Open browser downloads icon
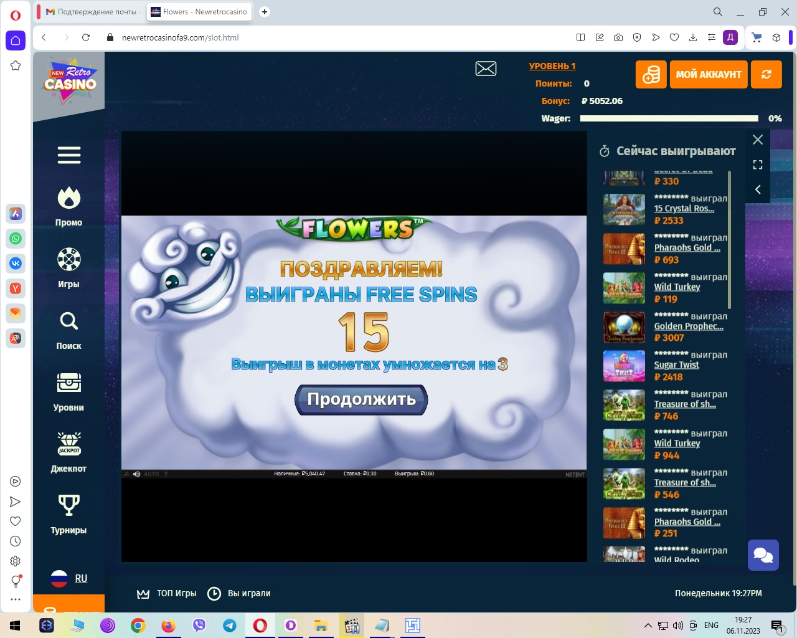 pos(693,37)
